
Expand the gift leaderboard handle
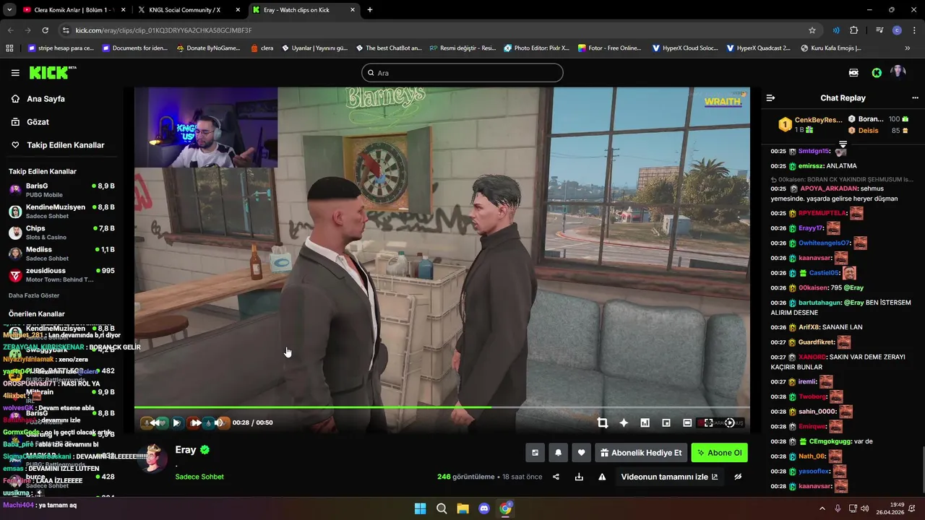point(843,144)
